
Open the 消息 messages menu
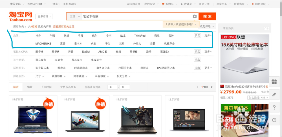[56, 4]
